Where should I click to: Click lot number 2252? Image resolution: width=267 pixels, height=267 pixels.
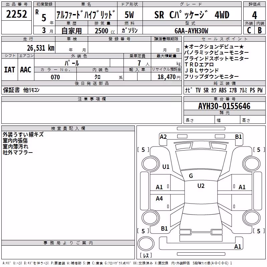[16, 14]
